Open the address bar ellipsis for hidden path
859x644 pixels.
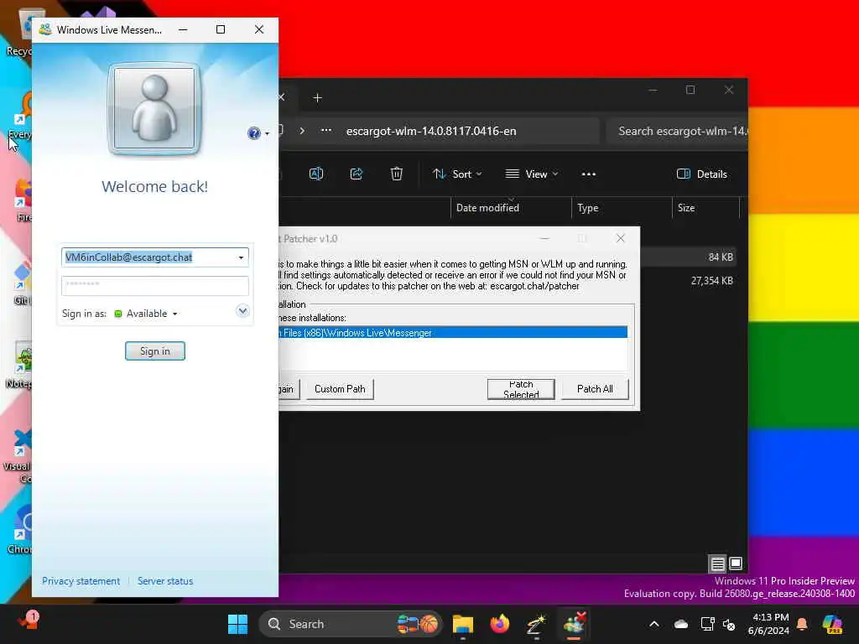pos(326,130)
